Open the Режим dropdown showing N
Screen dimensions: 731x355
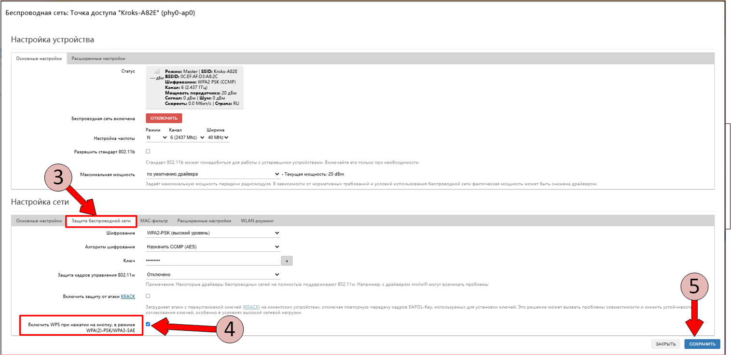tap(156, 138)
